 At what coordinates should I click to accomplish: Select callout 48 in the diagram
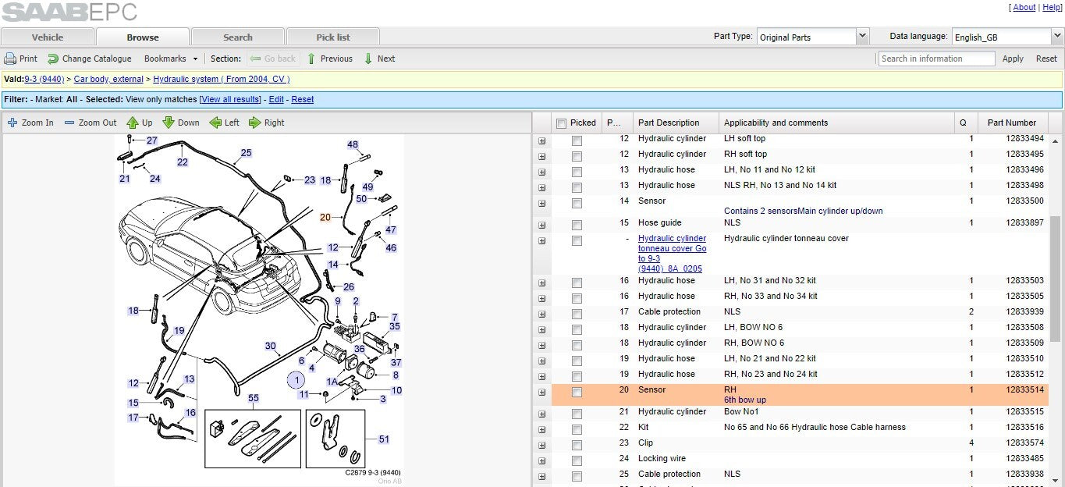click(353, 144)
